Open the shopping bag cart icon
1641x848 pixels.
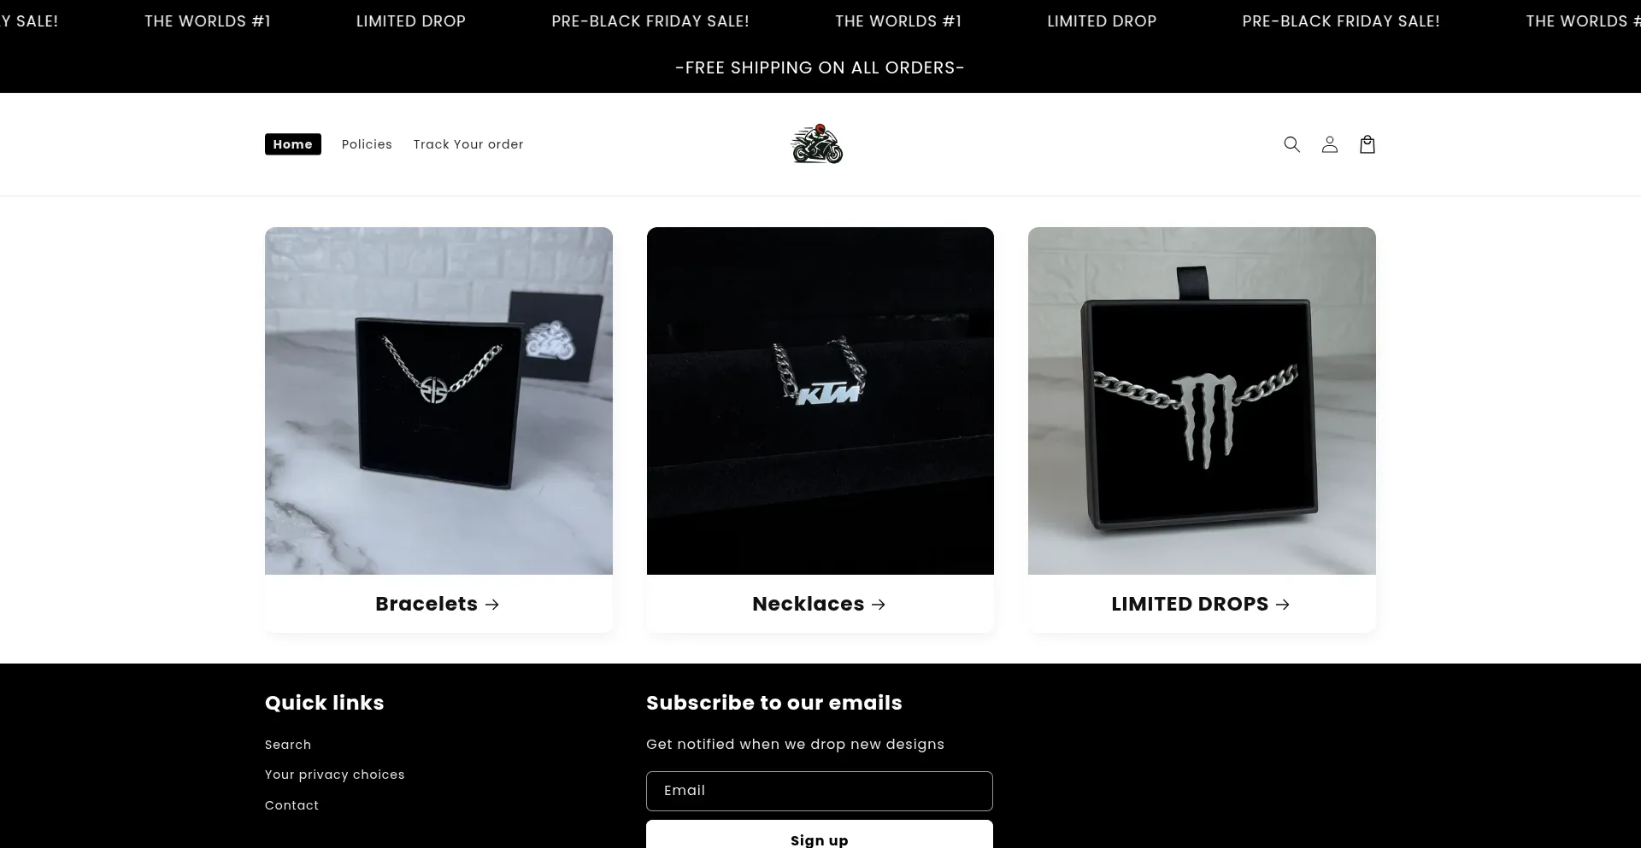click(1367, 144)
